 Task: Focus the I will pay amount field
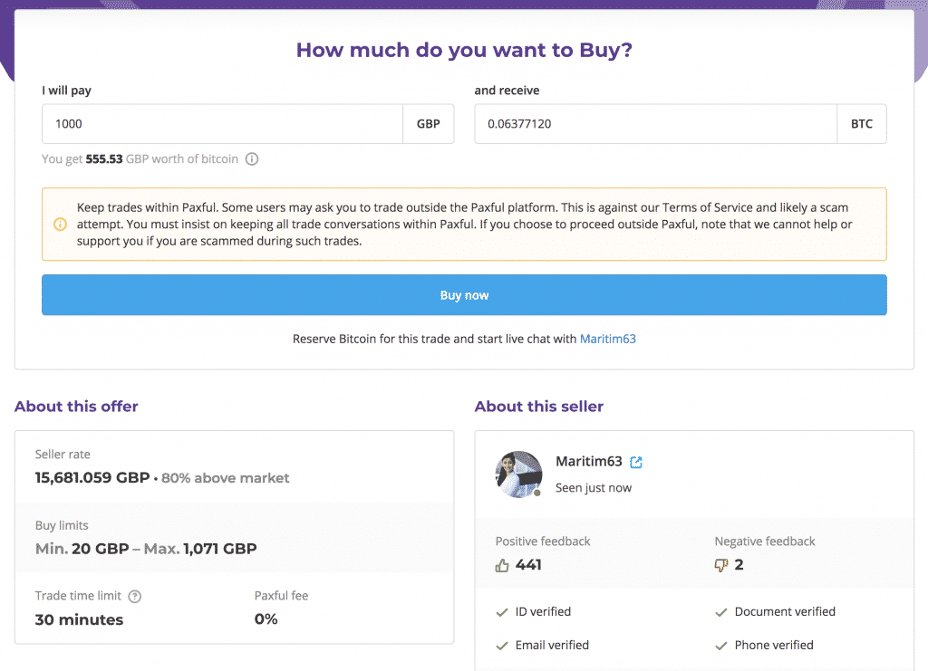223,123
